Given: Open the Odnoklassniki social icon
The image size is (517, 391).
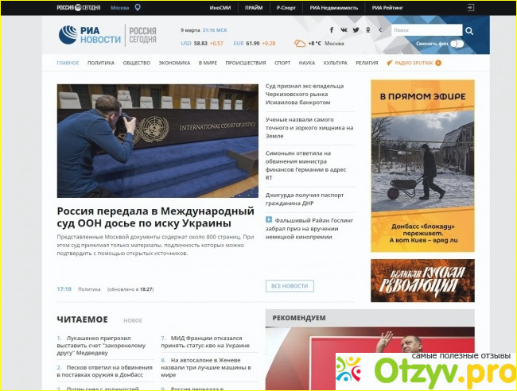Looking at the screenshot, I should coord(367,30).
